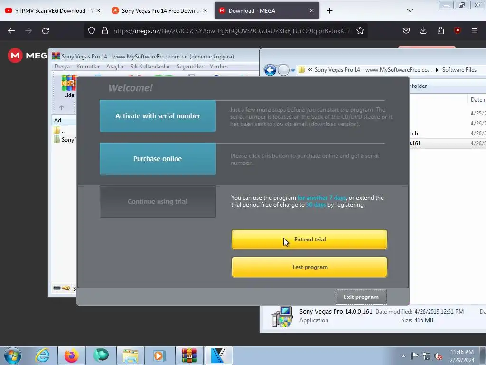Image resolution: width=486 pixels, height=365 pixels.
Task: Open Windows Explorer from taskbar
Action: point(131,355)
